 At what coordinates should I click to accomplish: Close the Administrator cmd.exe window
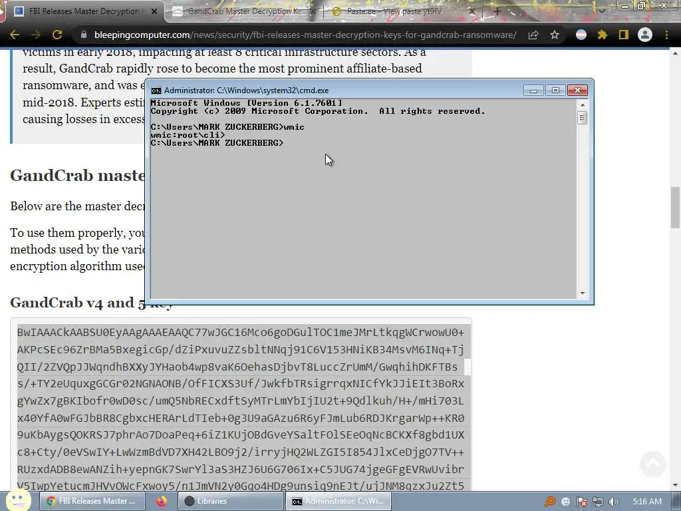pyautogui.click(x=578, y=90)
